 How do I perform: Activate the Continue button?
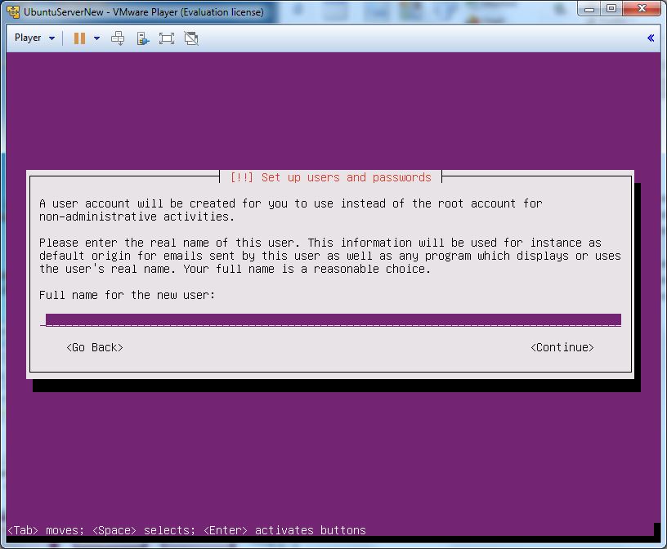coord(562,347)
